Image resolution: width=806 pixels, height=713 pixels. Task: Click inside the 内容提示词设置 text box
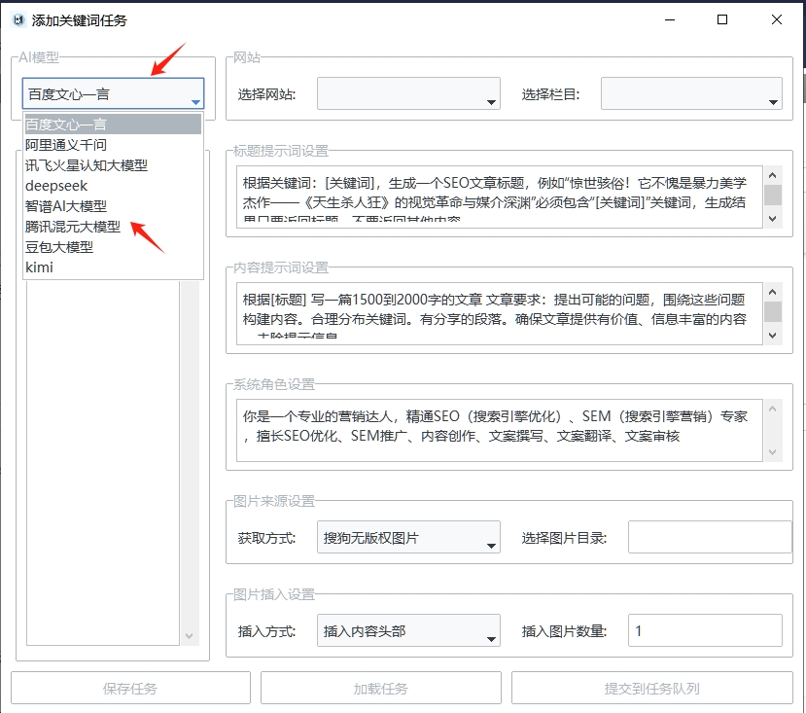click(x=500, y=313)
